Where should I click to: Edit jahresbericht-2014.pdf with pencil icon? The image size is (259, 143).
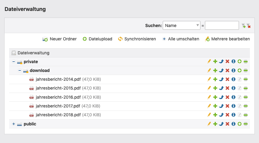(209, 79)
